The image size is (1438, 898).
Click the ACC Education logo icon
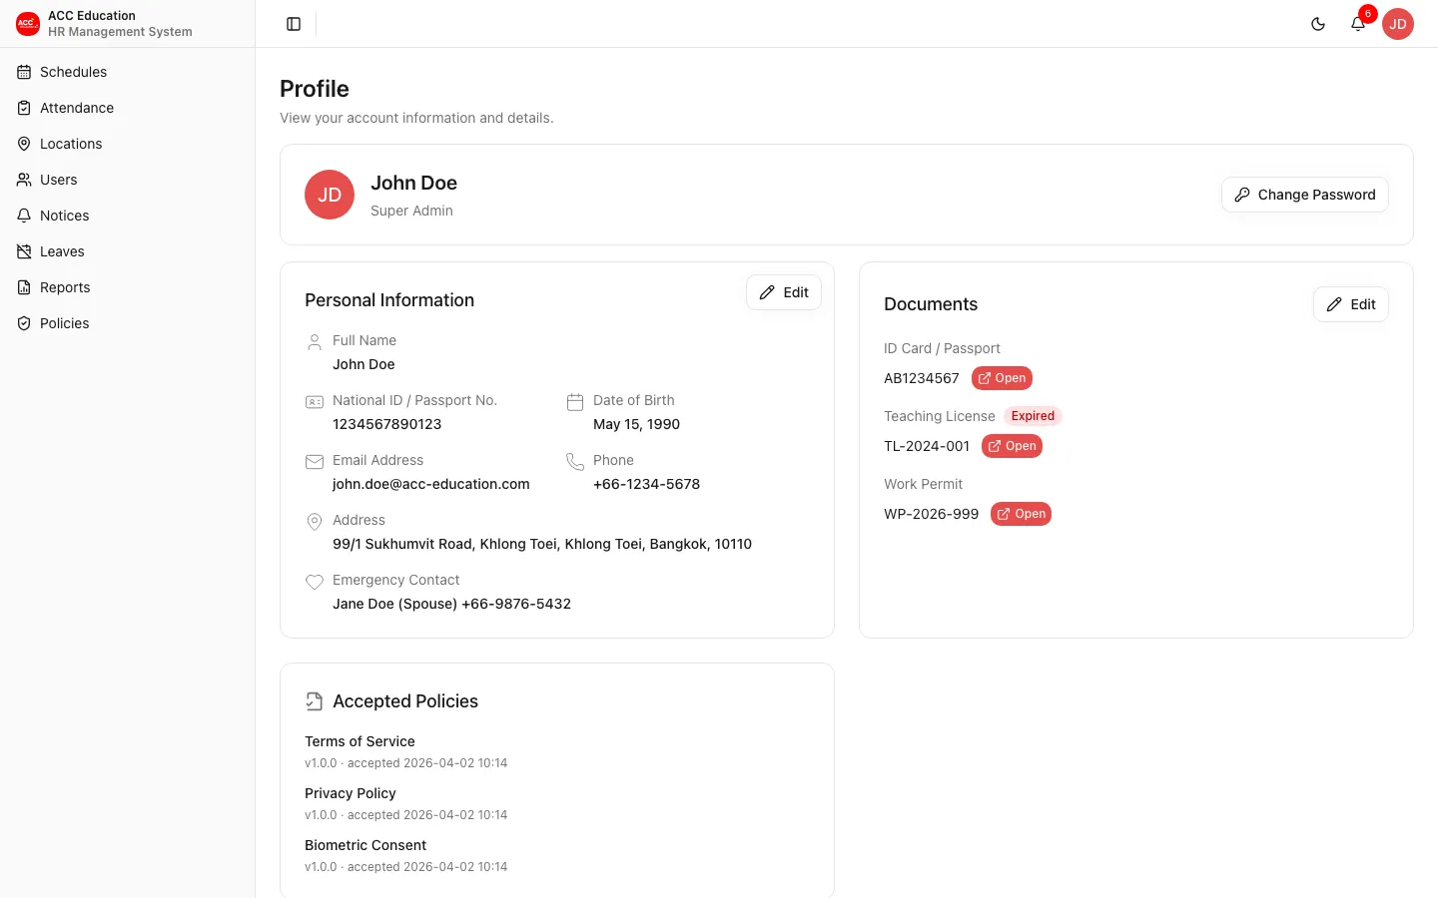point(28,23)
